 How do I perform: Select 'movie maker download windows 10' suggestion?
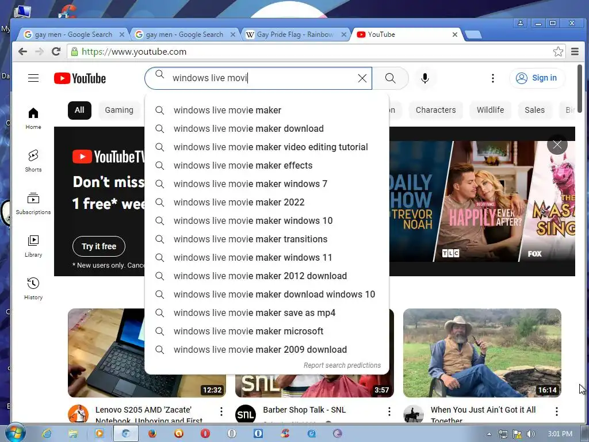pos(267,294)
